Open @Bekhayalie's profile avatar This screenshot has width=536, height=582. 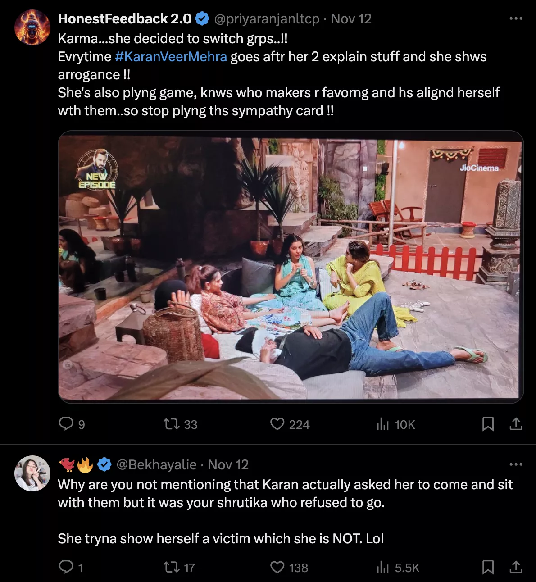[32, 473]
